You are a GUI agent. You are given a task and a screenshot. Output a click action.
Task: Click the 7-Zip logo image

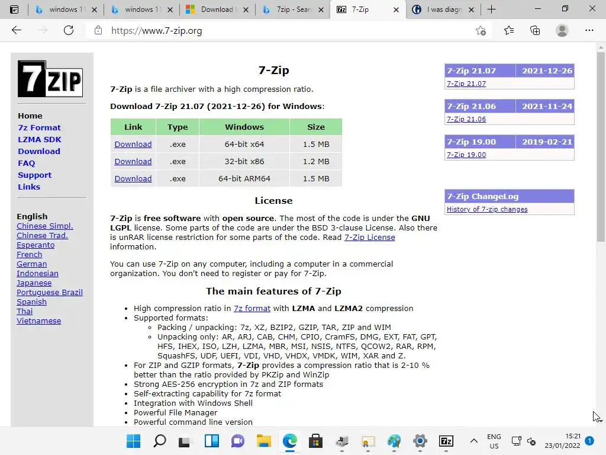pyautogui.click(x=50, y=79)
